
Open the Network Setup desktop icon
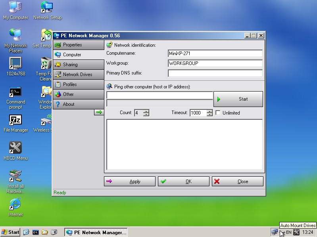click(x=47, y=10)
